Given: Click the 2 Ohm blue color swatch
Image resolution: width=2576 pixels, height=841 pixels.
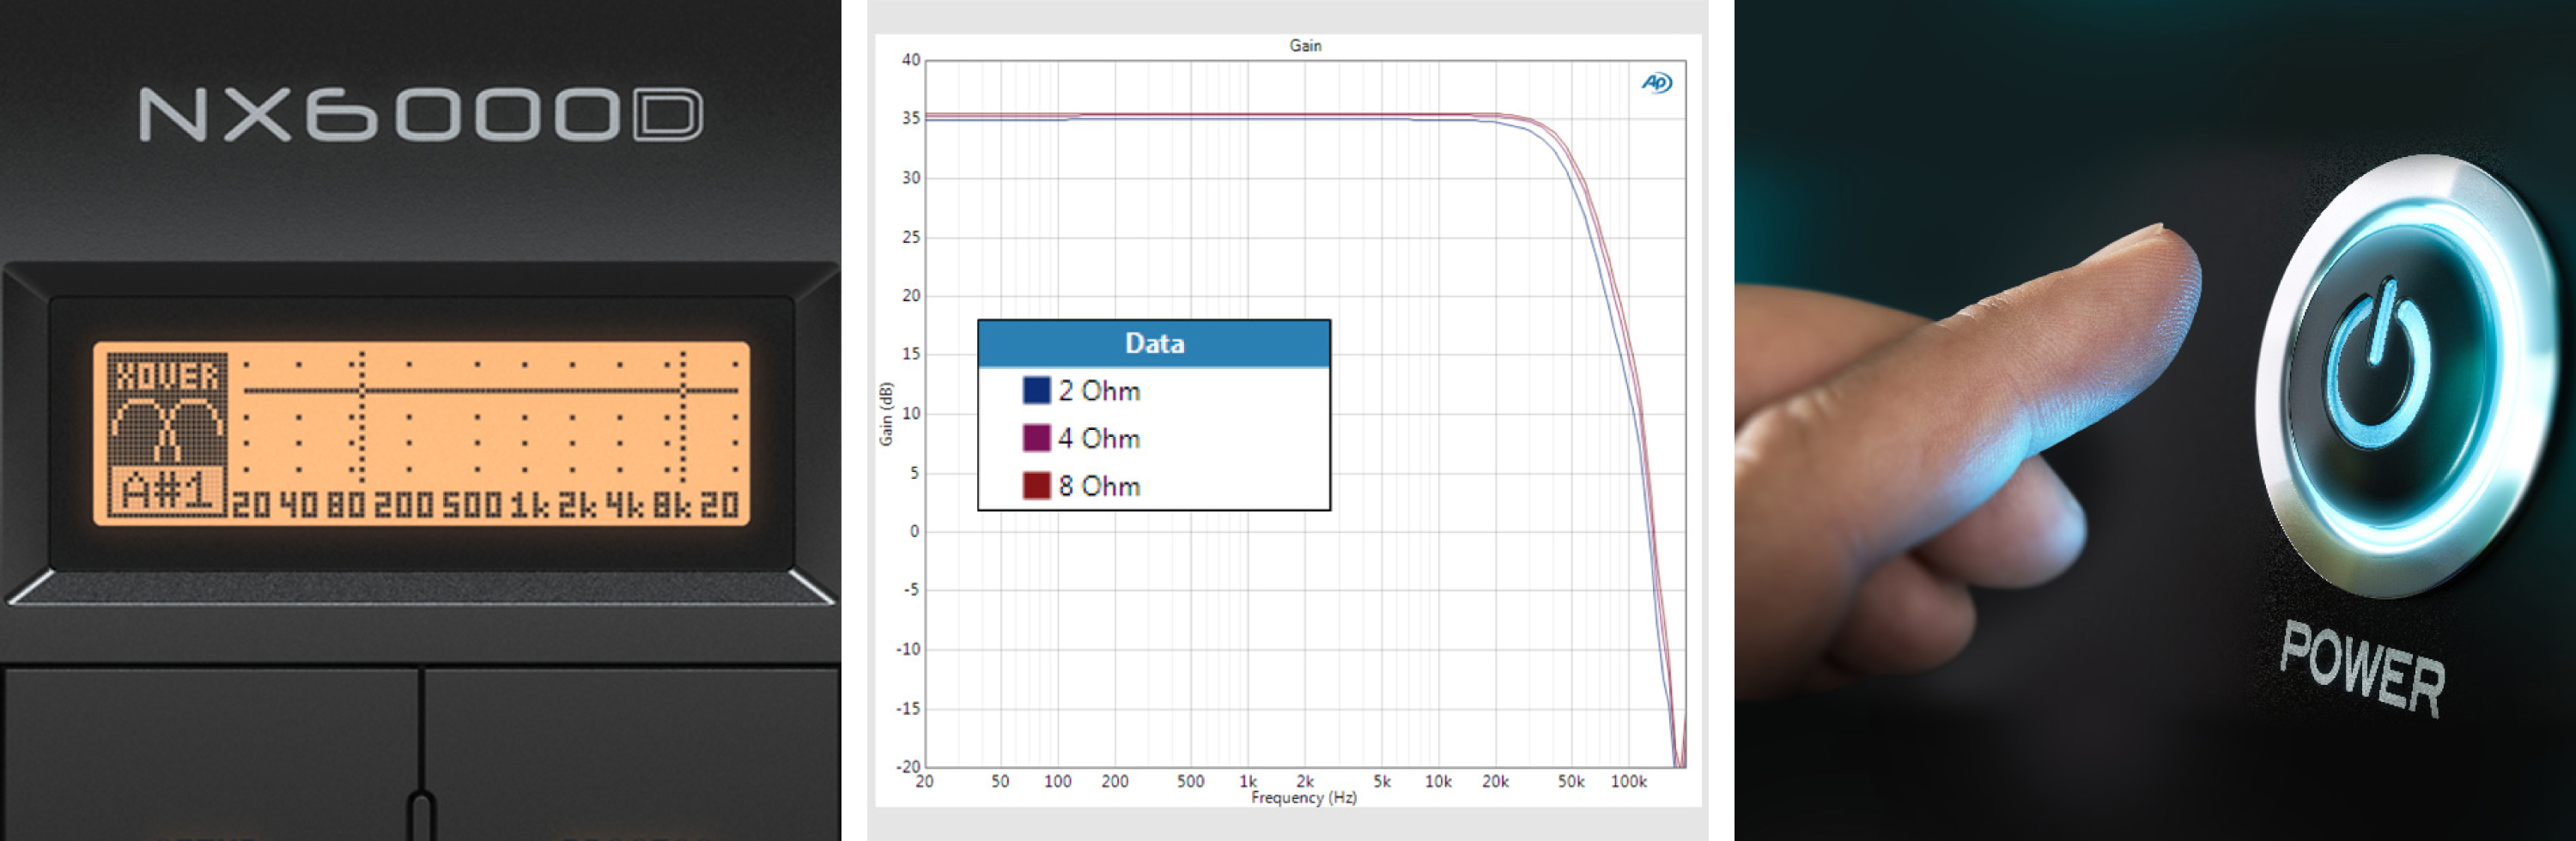Looking at the screenshot, I should click(x=1036, y=390).
